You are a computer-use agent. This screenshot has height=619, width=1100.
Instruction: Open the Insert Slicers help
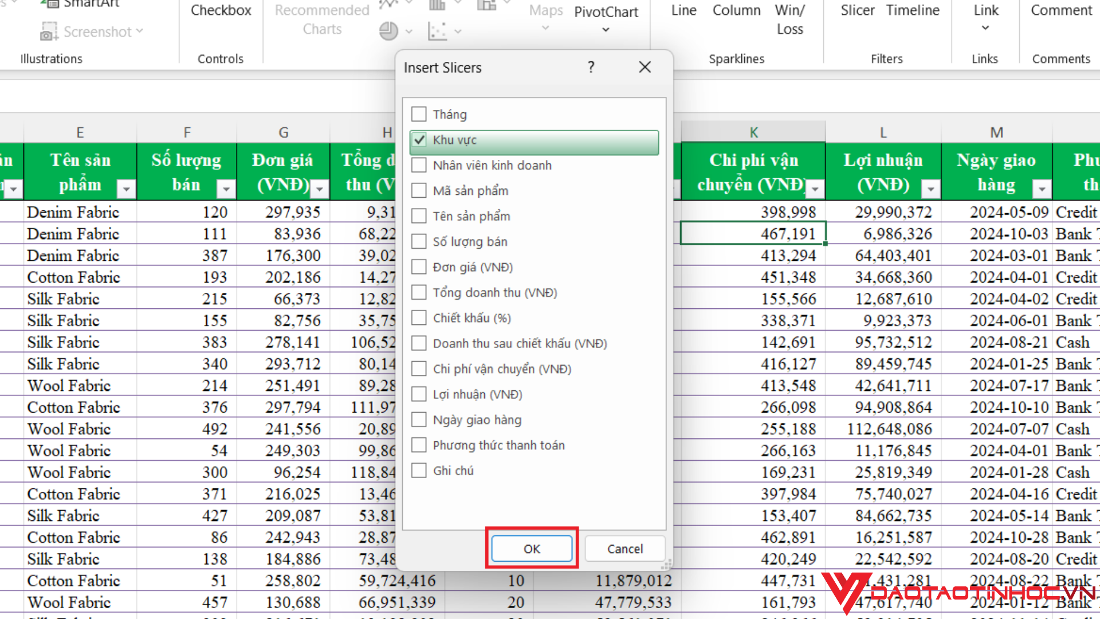tap(591, 67)
